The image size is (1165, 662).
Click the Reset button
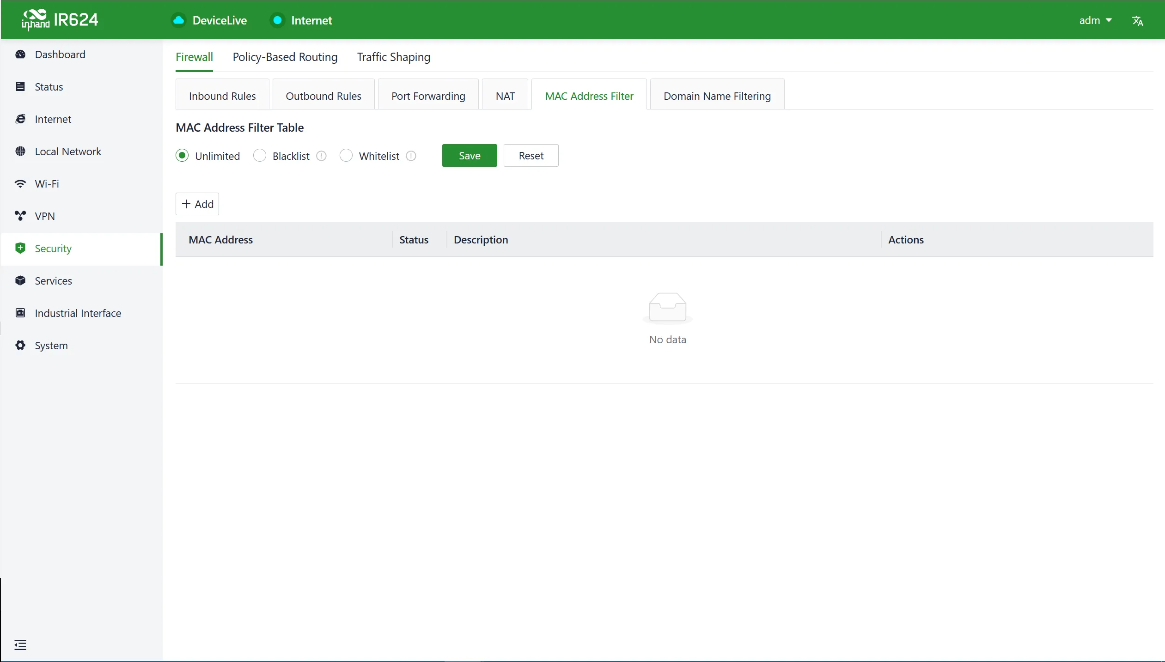[x=531, y=156]
